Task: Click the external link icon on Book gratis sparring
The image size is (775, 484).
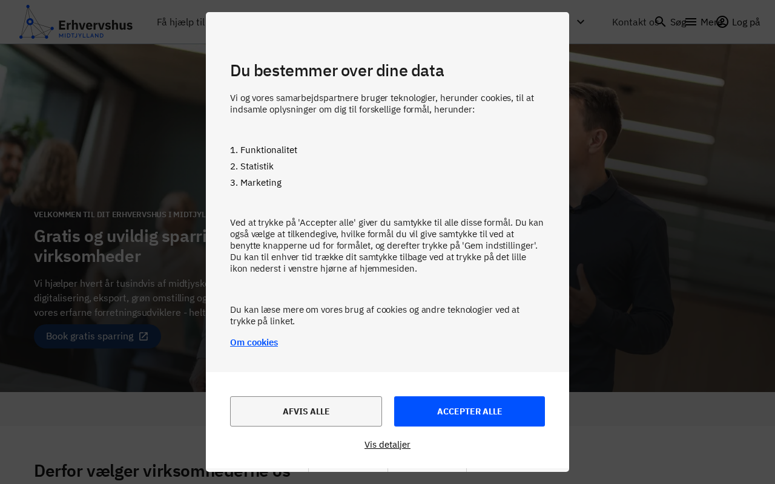Action: coord(143,336)
